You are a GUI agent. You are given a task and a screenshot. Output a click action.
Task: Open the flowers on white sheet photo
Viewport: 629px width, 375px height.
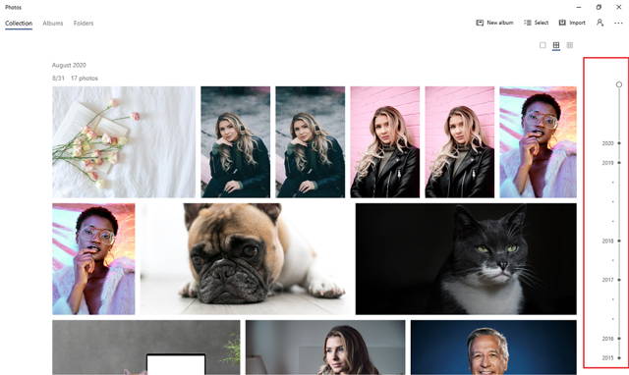click(124, 141)
